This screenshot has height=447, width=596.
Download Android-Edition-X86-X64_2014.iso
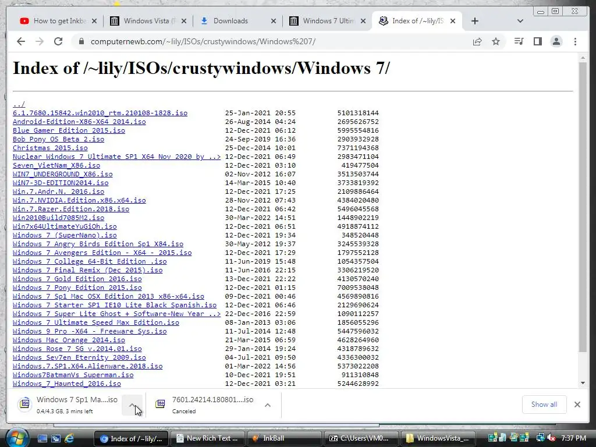79,122
